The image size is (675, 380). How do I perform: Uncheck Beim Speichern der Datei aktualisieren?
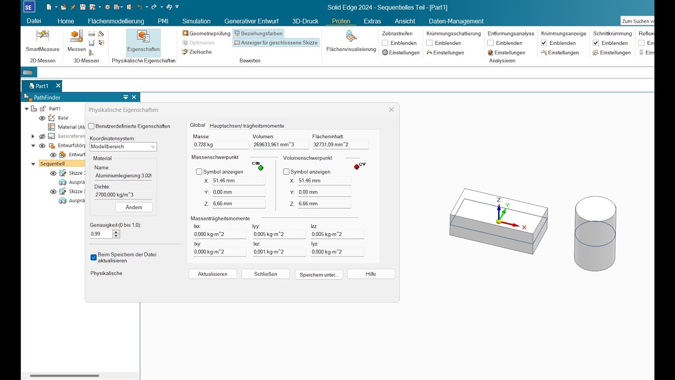[93, 258]
